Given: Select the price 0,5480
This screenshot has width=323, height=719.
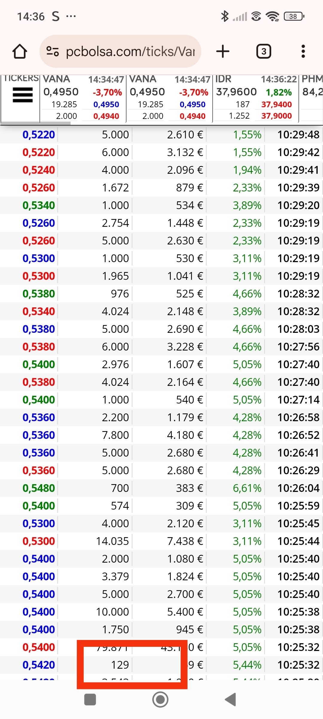Looking at the screenshot, I should click(x=39, y=488).
